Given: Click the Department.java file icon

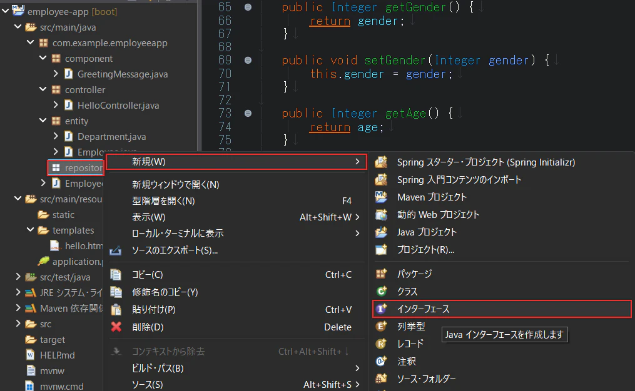Looking at the screenshot, I should (x=68, y=136).
